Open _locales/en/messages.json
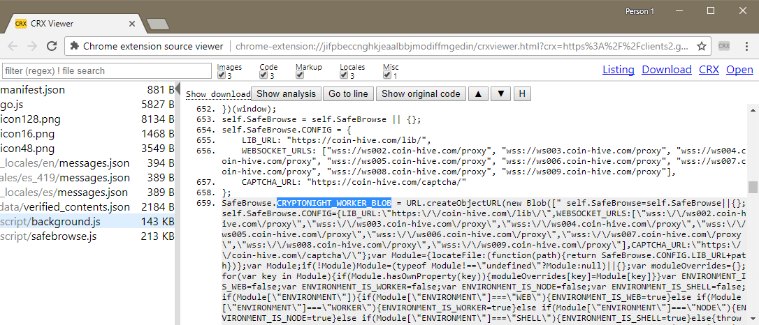Image resolution: width=759 pixels, height=325 pixels. click(87, 163)
